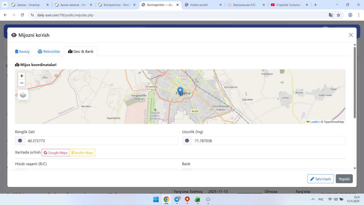Click the modal vertical scrollbar

coord(355,83)
